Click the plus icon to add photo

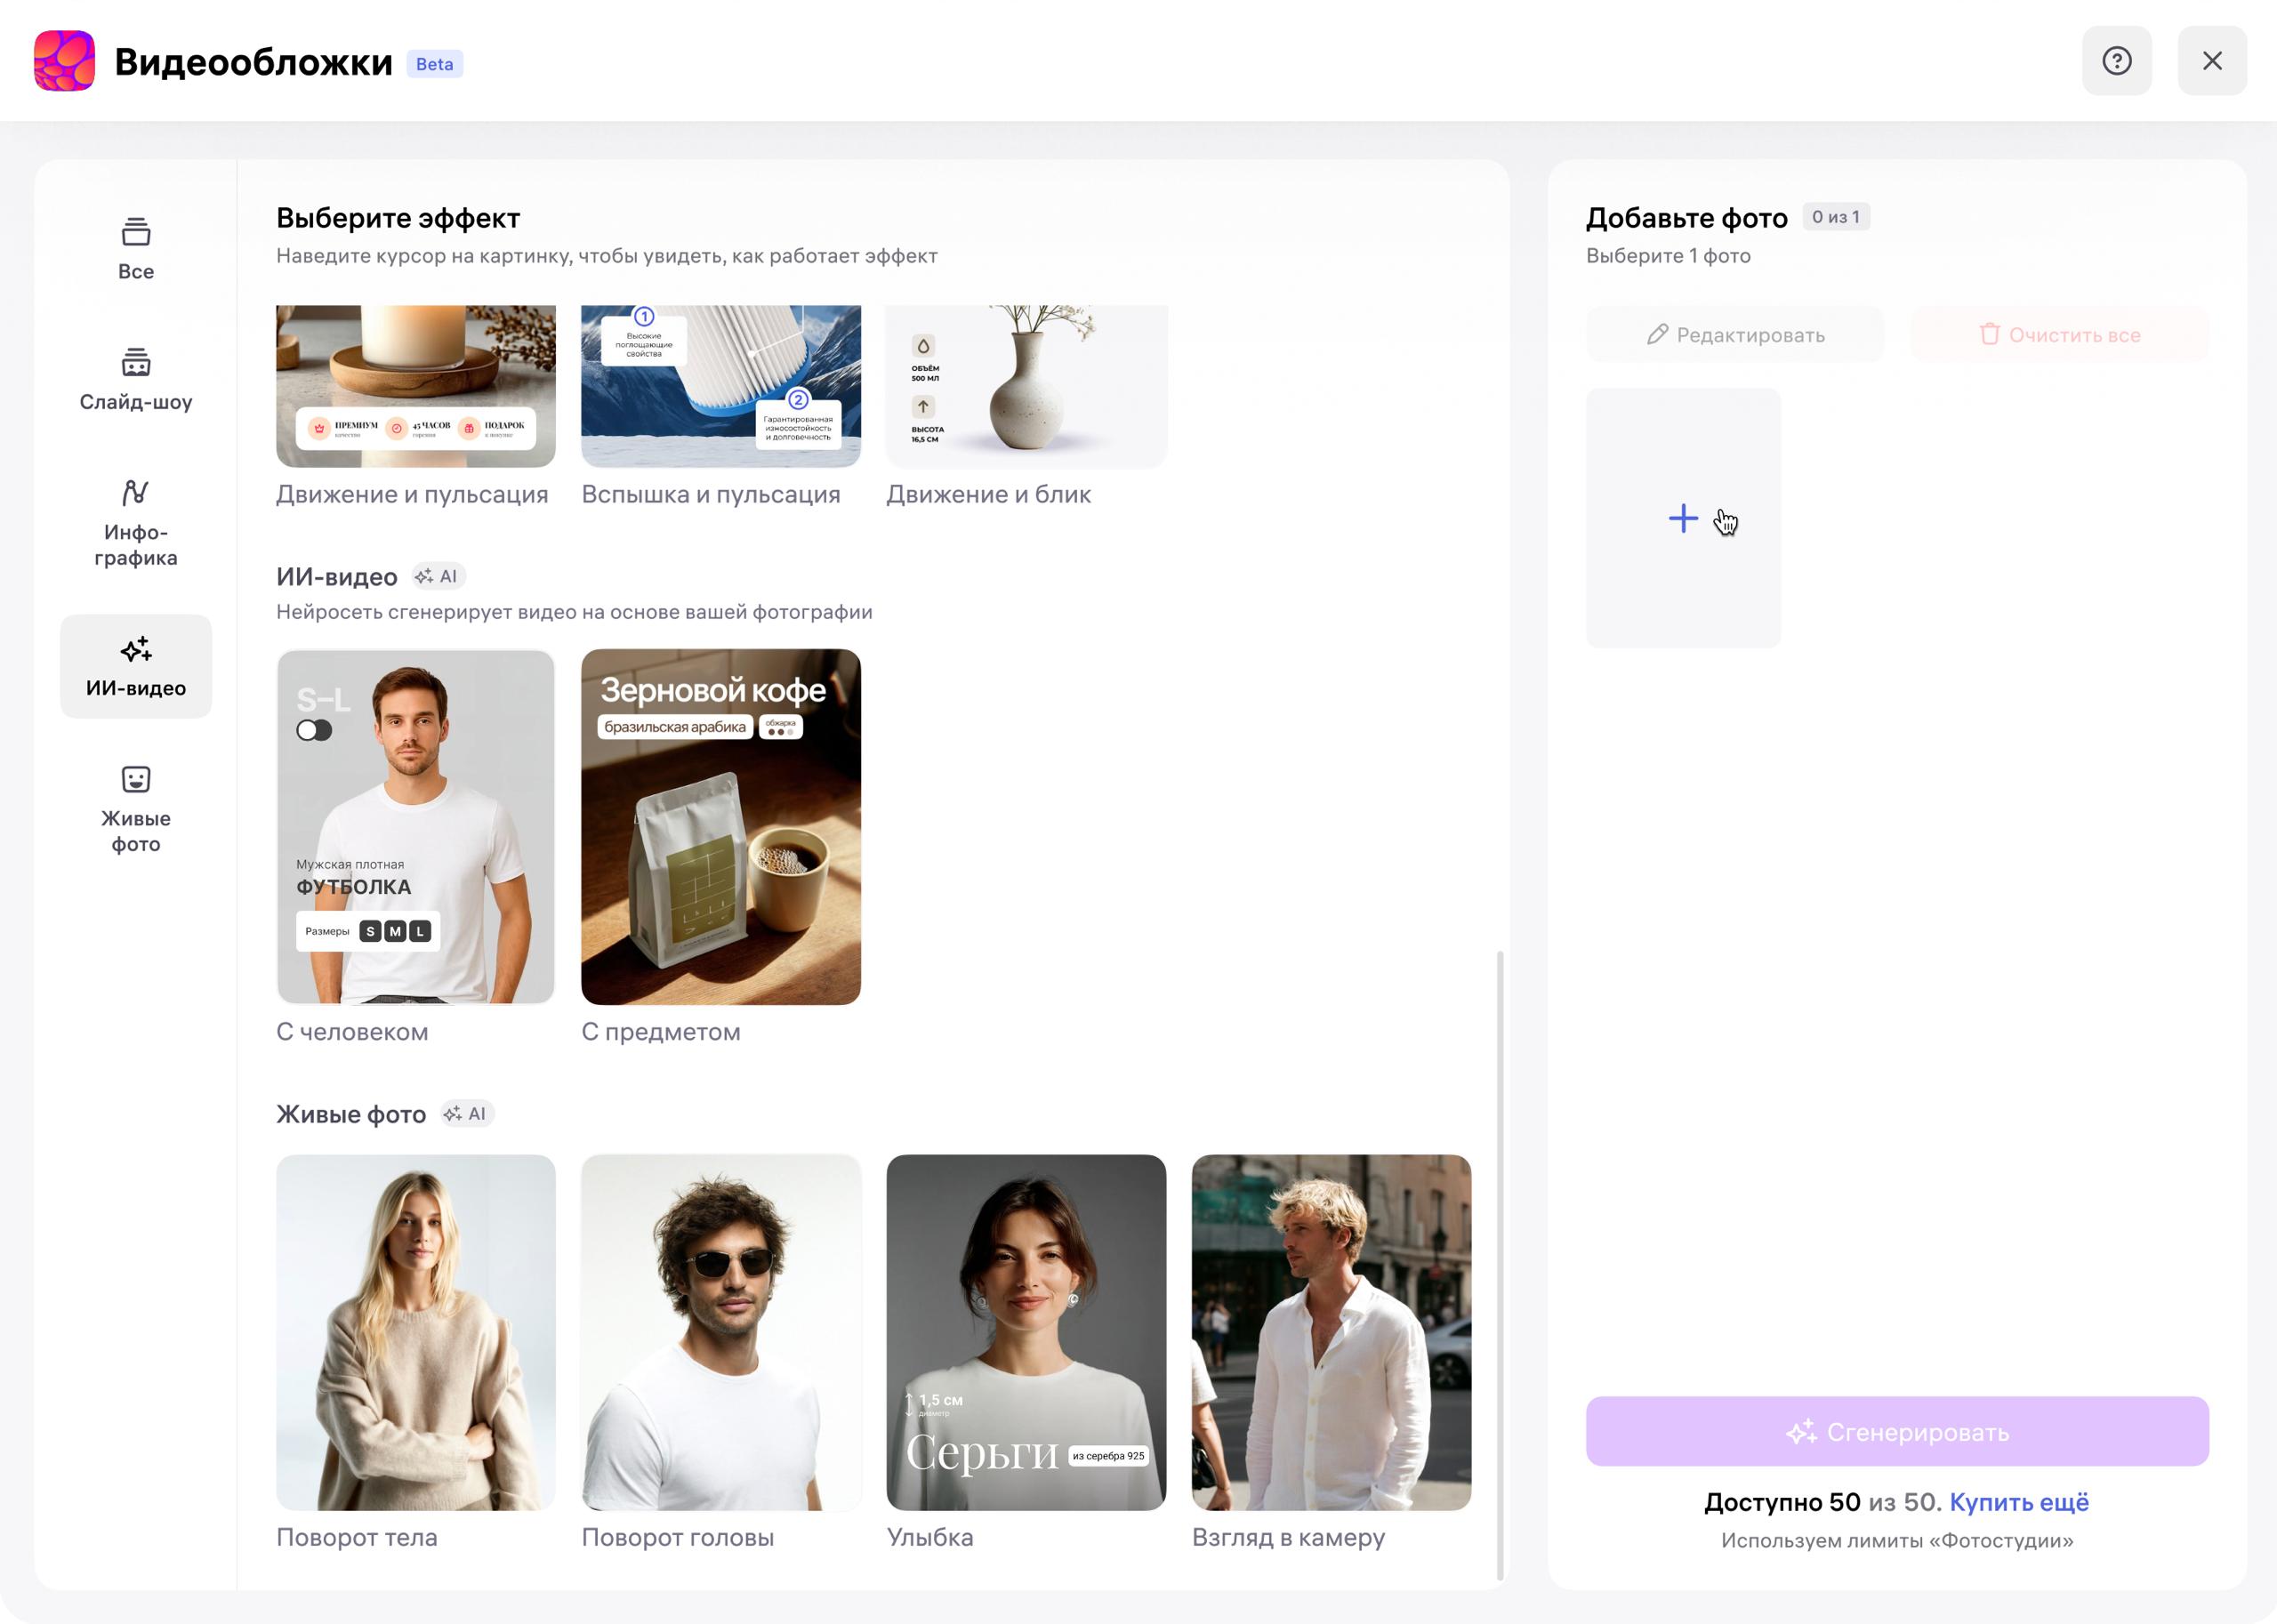point(1683,518)
